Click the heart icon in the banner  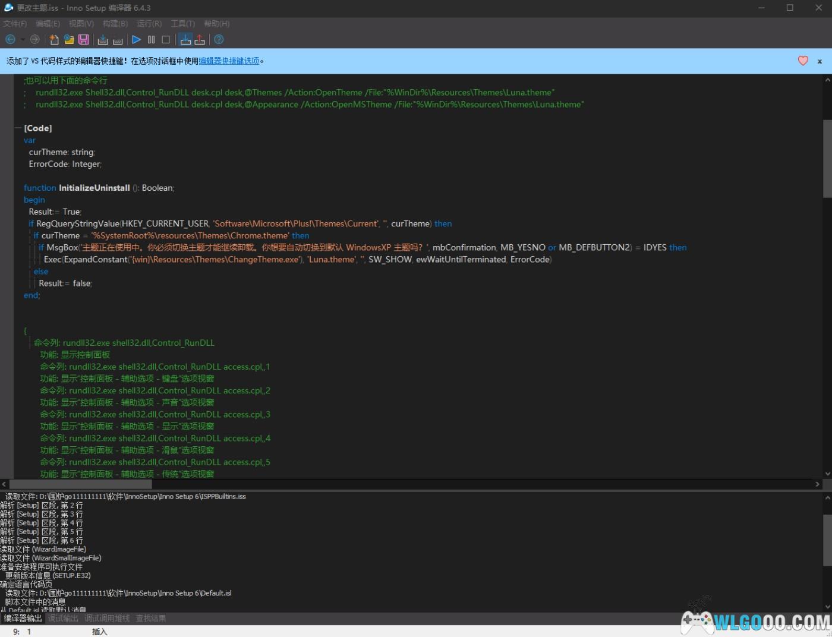(x=803, y=61)
